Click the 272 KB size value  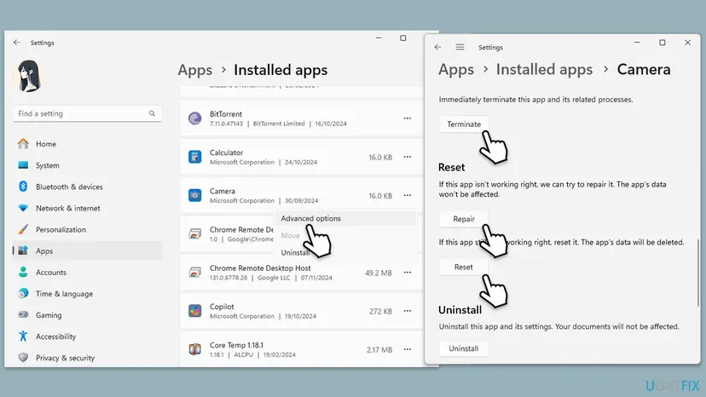[x=380, y=312]
